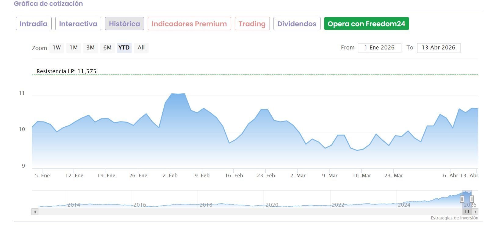
Task: View the Dividendos tab
Action: 297,24
